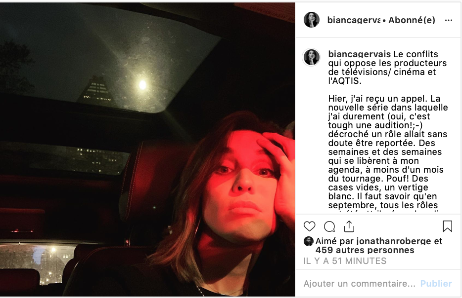Click the sunroof light in the photo

[142, 85]
